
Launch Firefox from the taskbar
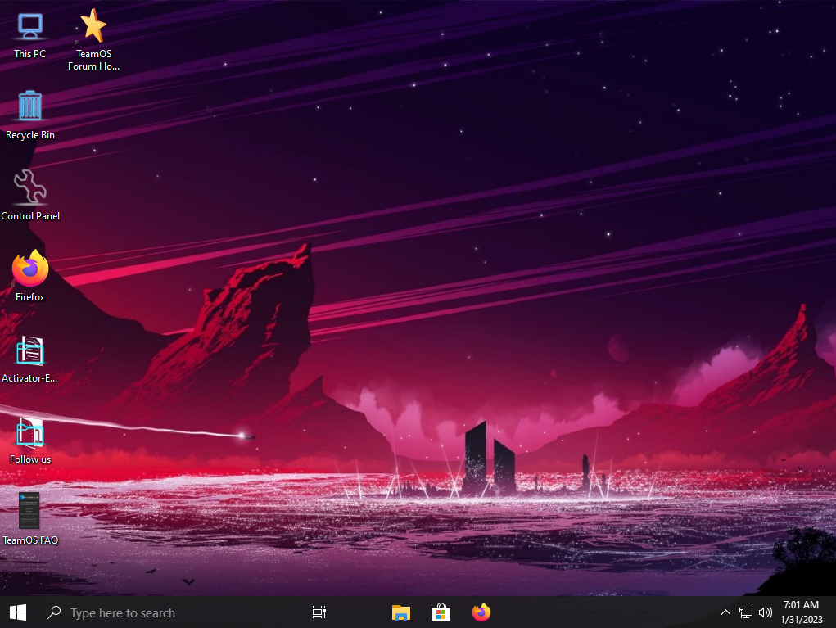pyautogui.click(x=481, y=612)
